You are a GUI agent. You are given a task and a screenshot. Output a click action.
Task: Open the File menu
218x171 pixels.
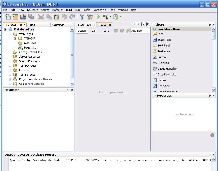5,10
